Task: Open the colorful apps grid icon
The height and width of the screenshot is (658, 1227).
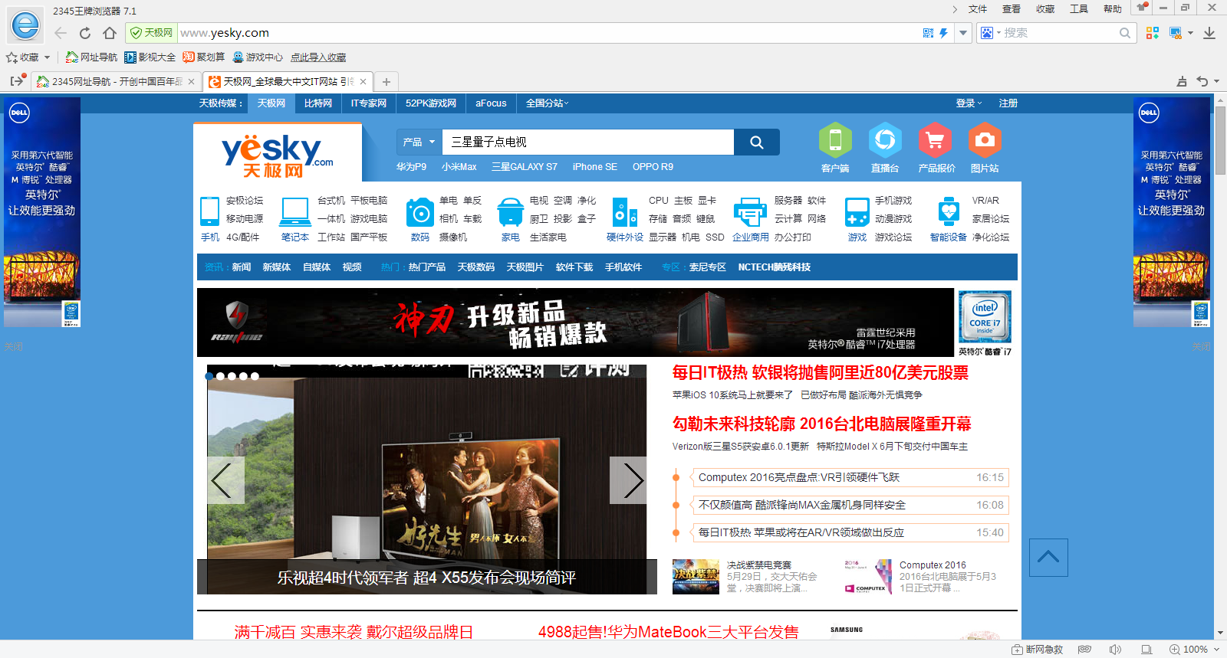Action: point(1152,33)
